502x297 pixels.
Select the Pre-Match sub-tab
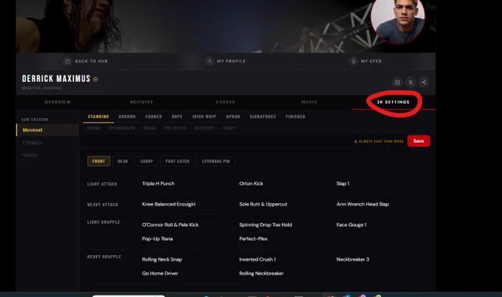[175, 128]
